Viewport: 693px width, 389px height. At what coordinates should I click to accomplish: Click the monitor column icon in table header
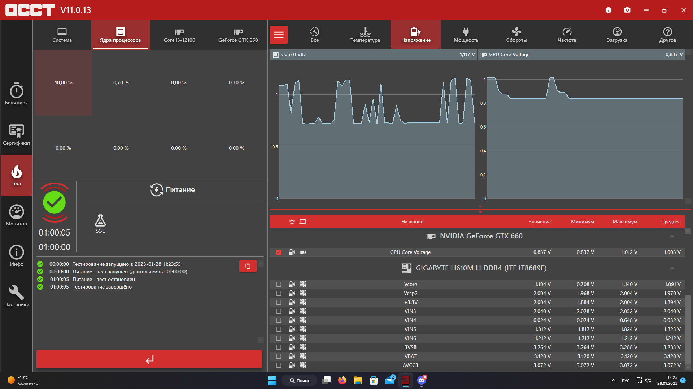point(303,222)
